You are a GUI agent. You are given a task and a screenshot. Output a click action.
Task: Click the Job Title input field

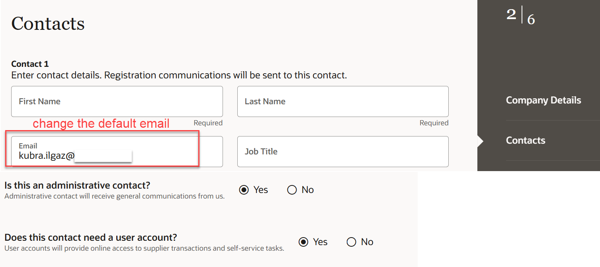[x=342, y=151]
